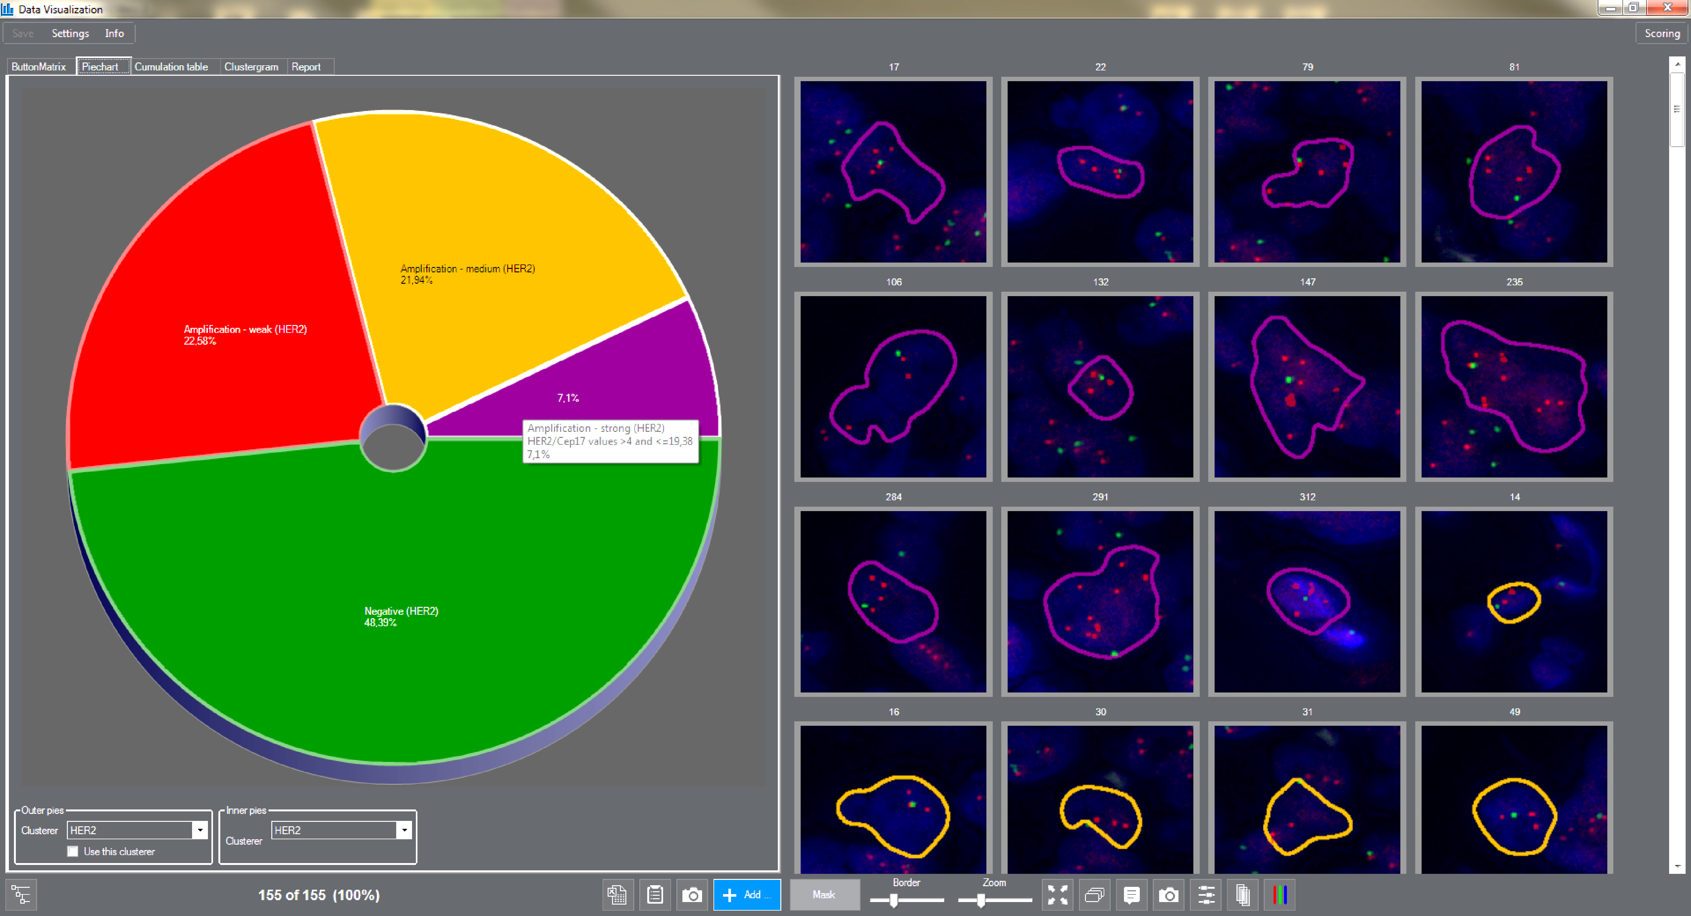
Task: Toggle the Mask button
Action: [824, 894]
